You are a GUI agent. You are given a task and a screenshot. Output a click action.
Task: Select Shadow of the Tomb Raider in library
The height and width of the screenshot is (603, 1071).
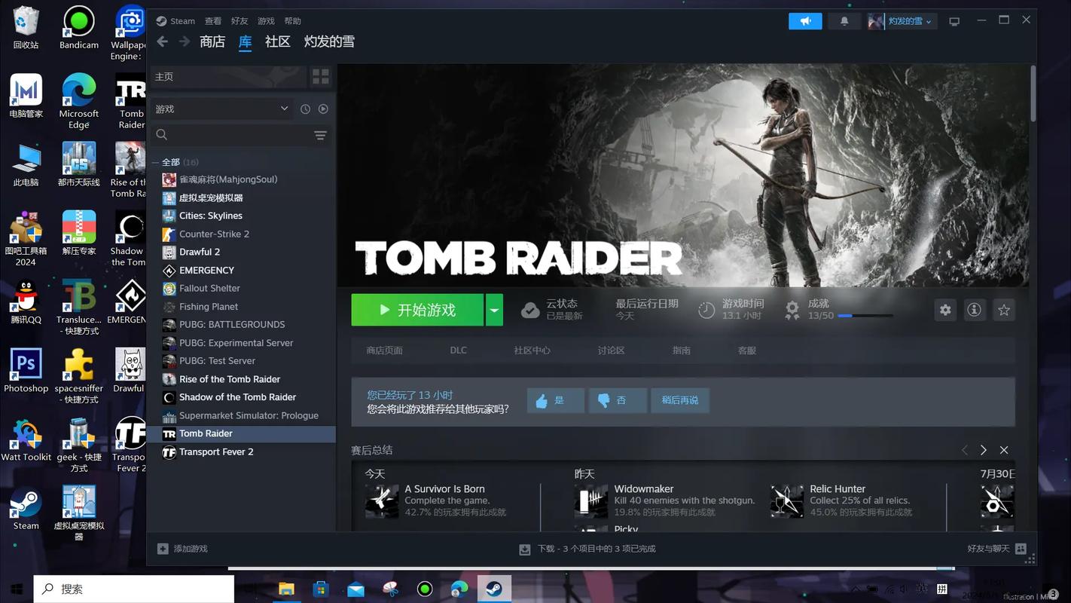pos(237,397)
